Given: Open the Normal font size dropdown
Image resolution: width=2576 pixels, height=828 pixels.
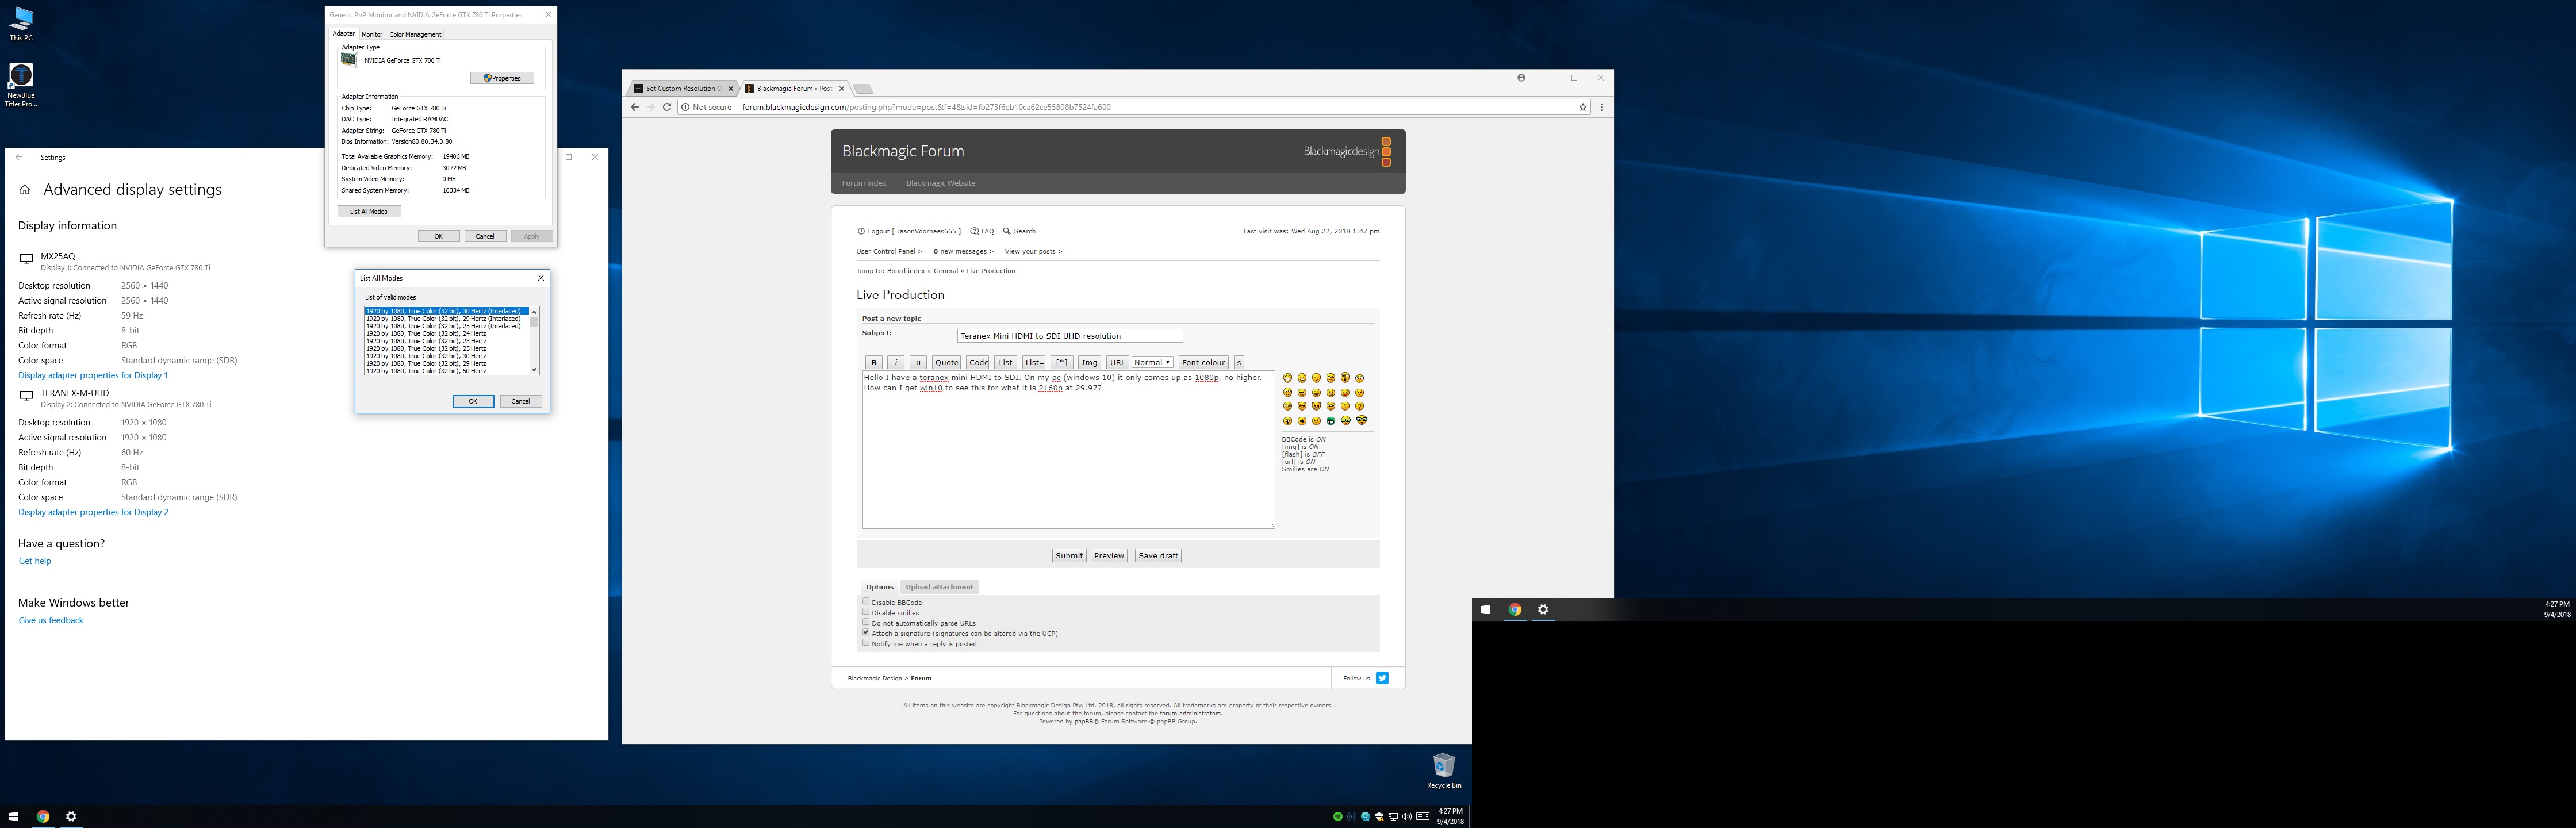Looking at the screenshot, I should [1152, 363].
